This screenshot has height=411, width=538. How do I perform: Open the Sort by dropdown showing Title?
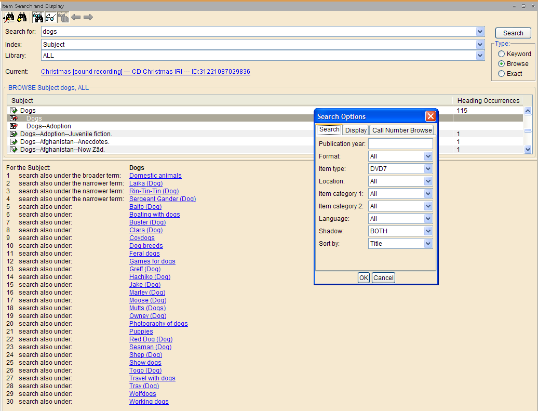pyautogui.click(x=428, y=244)
